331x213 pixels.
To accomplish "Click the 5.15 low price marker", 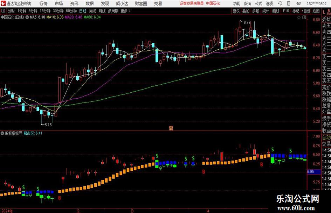I will pyautogui.click(x=48, y=125).
